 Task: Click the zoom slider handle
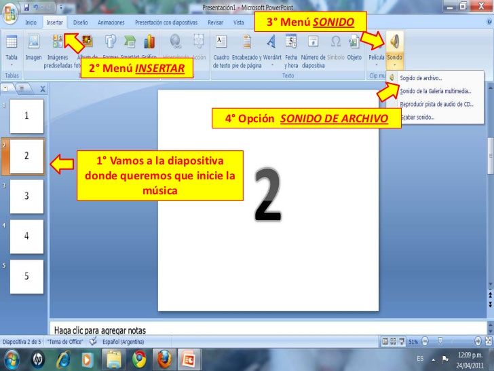[440, 340]
